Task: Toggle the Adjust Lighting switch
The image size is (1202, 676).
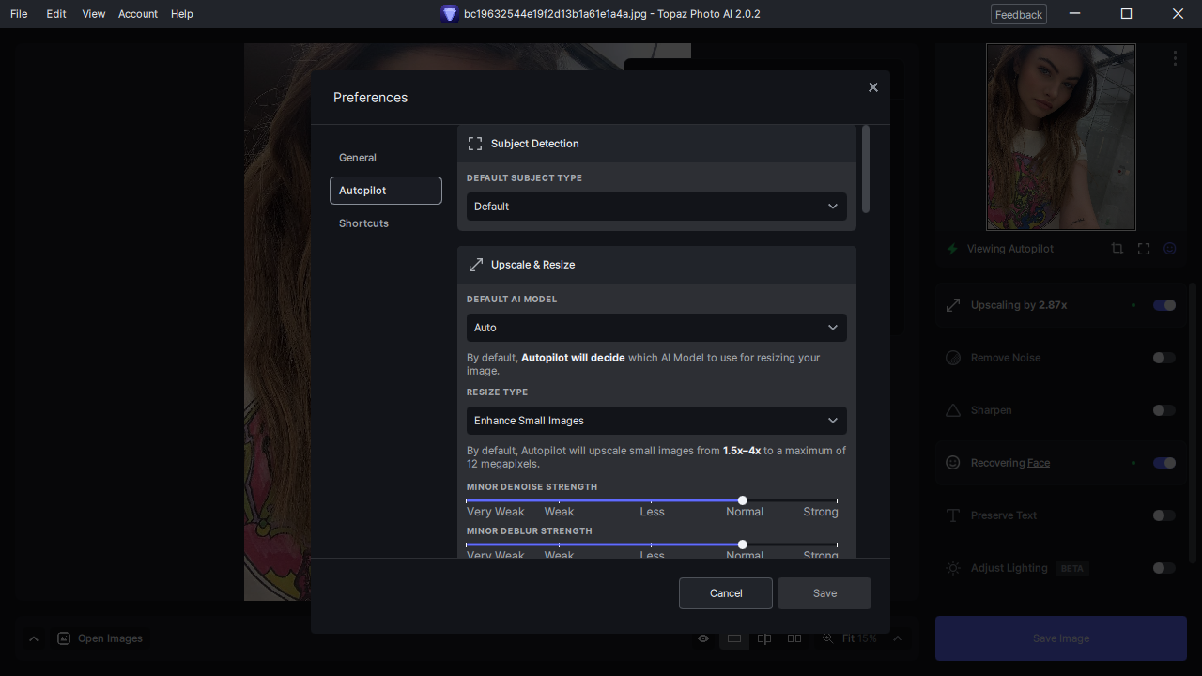Action: click(x=1164, y=568)
